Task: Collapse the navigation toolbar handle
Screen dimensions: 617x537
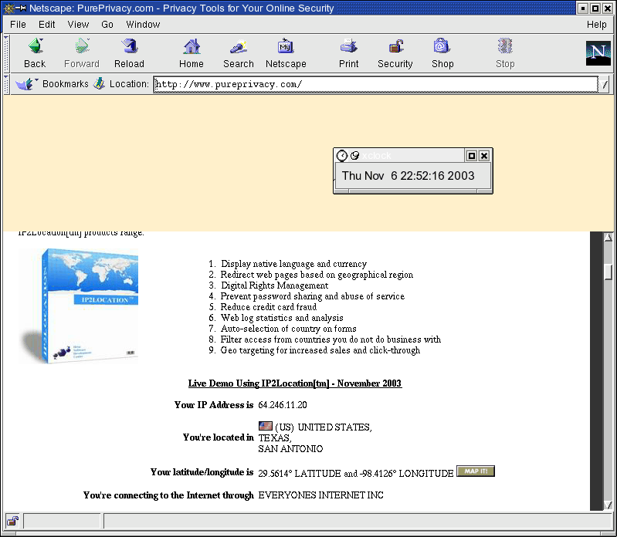Action: (x=6, y=53)
